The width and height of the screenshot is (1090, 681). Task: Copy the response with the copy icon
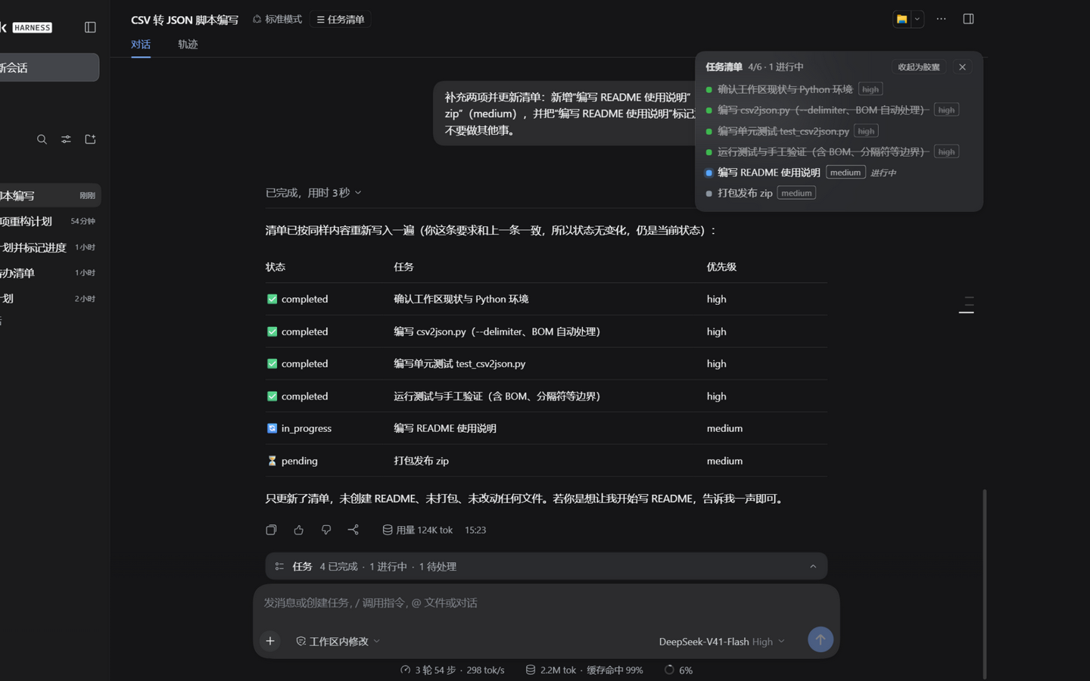[x=271, y=530]
